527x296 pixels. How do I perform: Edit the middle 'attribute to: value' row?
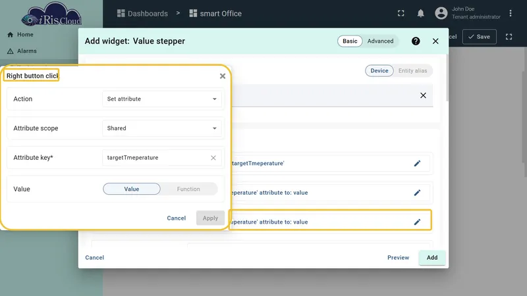pos(417,193)
